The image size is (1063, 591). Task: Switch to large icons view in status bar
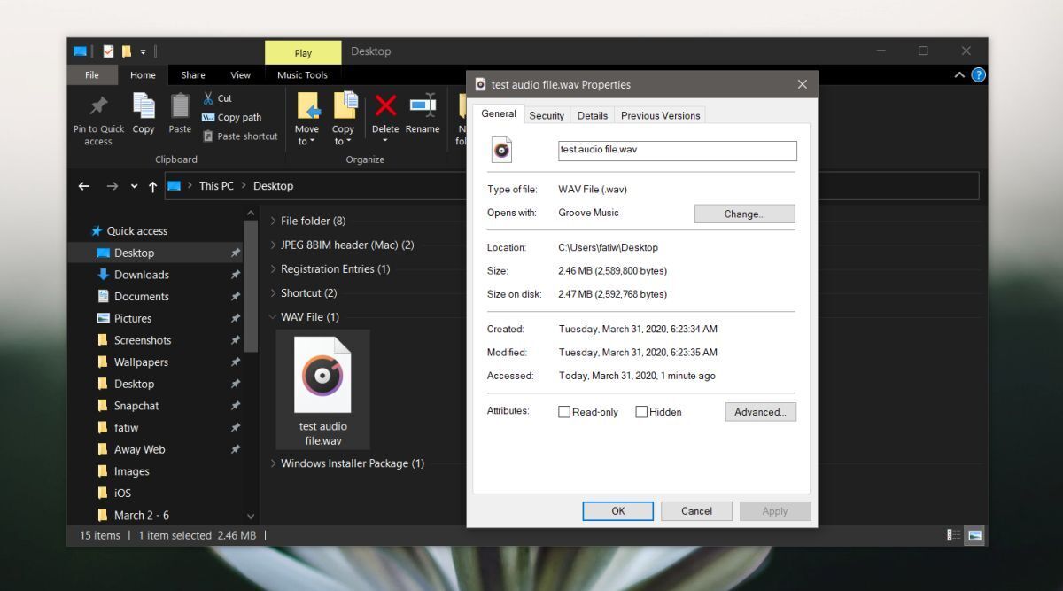pos(974,535)
